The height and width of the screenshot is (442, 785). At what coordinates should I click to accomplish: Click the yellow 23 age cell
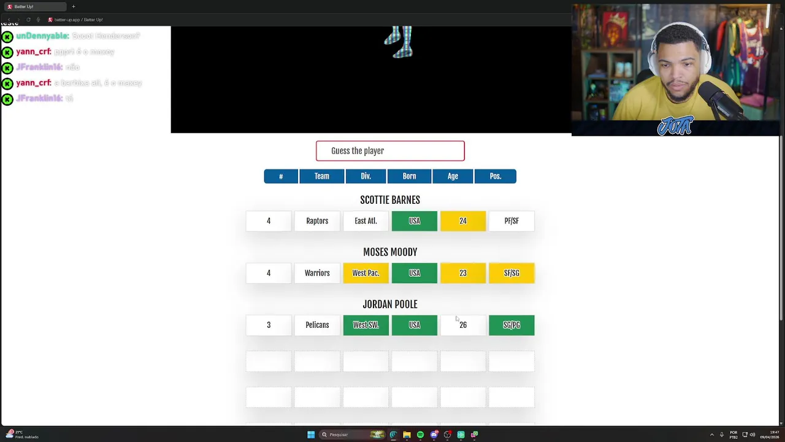[x=463, y=273]
